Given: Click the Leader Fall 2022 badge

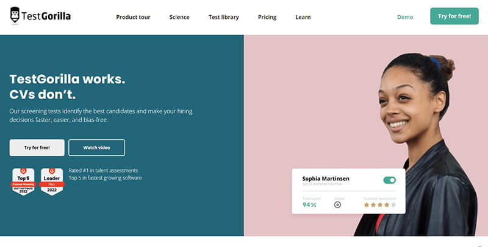Looking at the screenshot, I should coord(52,181).
